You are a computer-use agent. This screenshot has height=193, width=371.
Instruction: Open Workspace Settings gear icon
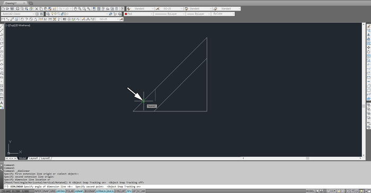tap(37, 14)
